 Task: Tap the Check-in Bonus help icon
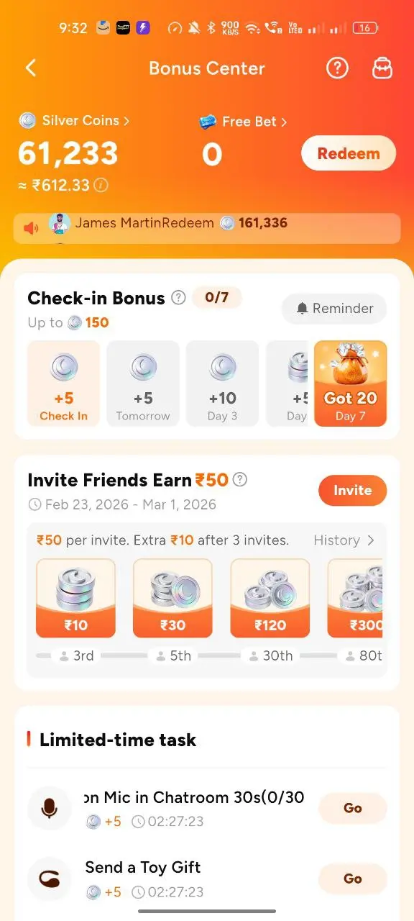click(x=178, y=298)
